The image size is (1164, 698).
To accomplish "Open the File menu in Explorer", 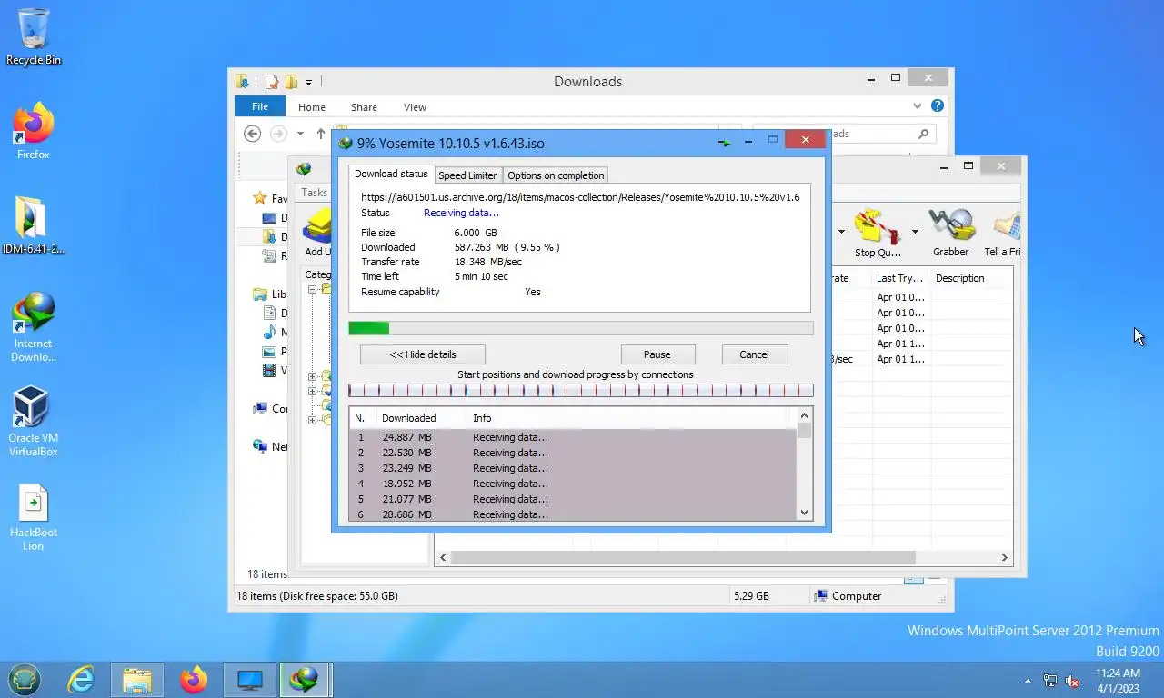I will point(260,106).
